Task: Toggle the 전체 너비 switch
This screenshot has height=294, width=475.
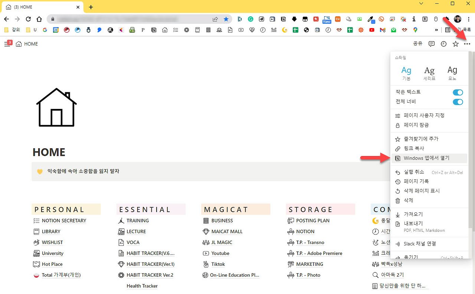Action: (x=458, y=102)
